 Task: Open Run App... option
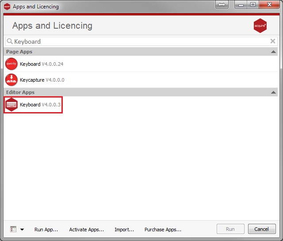46,230
